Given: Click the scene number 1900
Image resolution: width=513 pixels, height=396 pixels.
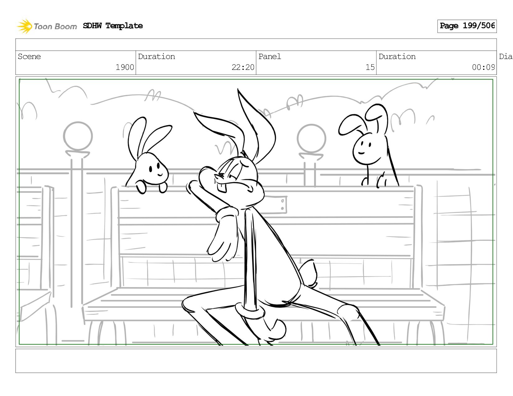Looking at the screenshot, I should coord(125,67).
